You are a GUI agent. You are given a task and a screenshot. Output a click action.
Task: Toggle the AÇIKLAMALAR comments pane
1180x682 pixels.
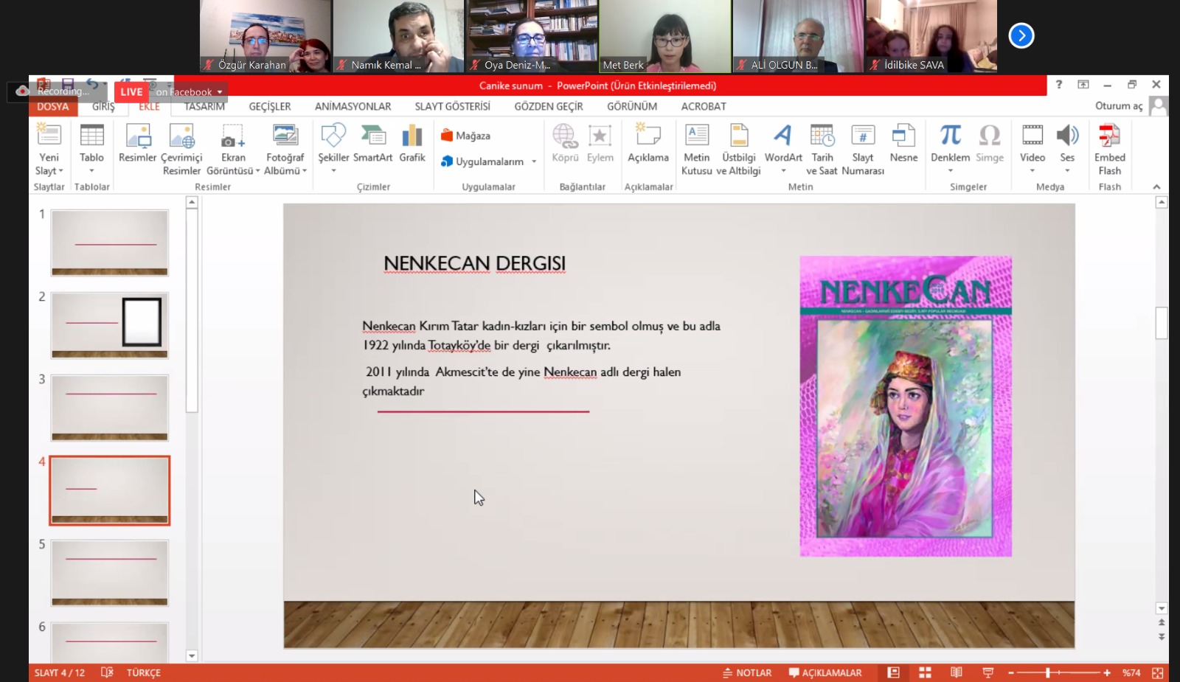click(x=825, y=672)
